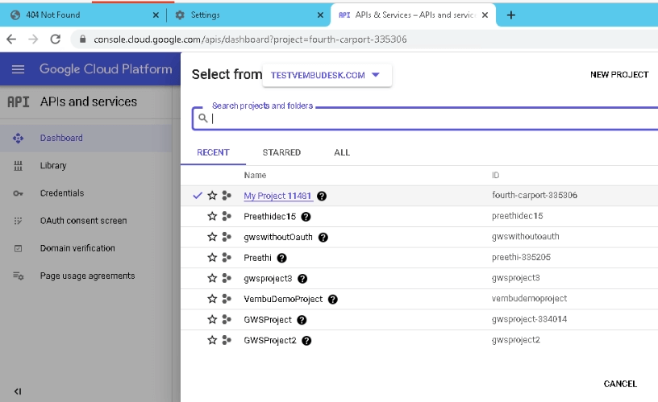Viewport: 658px width, 402px height.
Task: Click the Domain verification icon
Action: point(18,248)
